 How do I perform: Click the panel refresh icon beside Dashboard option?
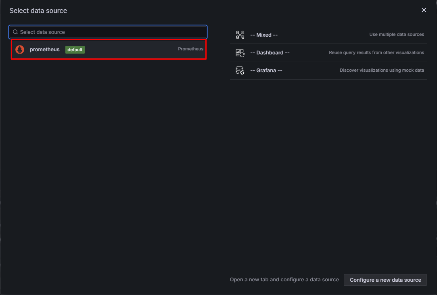click(240, 52)
